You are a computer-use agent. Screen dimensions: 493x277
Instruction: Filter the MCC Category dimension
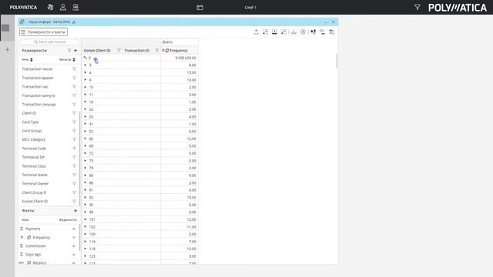pyautogui.click(x=74, y=139)
